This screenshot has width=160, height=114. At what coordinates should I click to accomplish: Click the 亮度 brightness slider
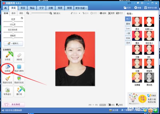tap(13, 22)
